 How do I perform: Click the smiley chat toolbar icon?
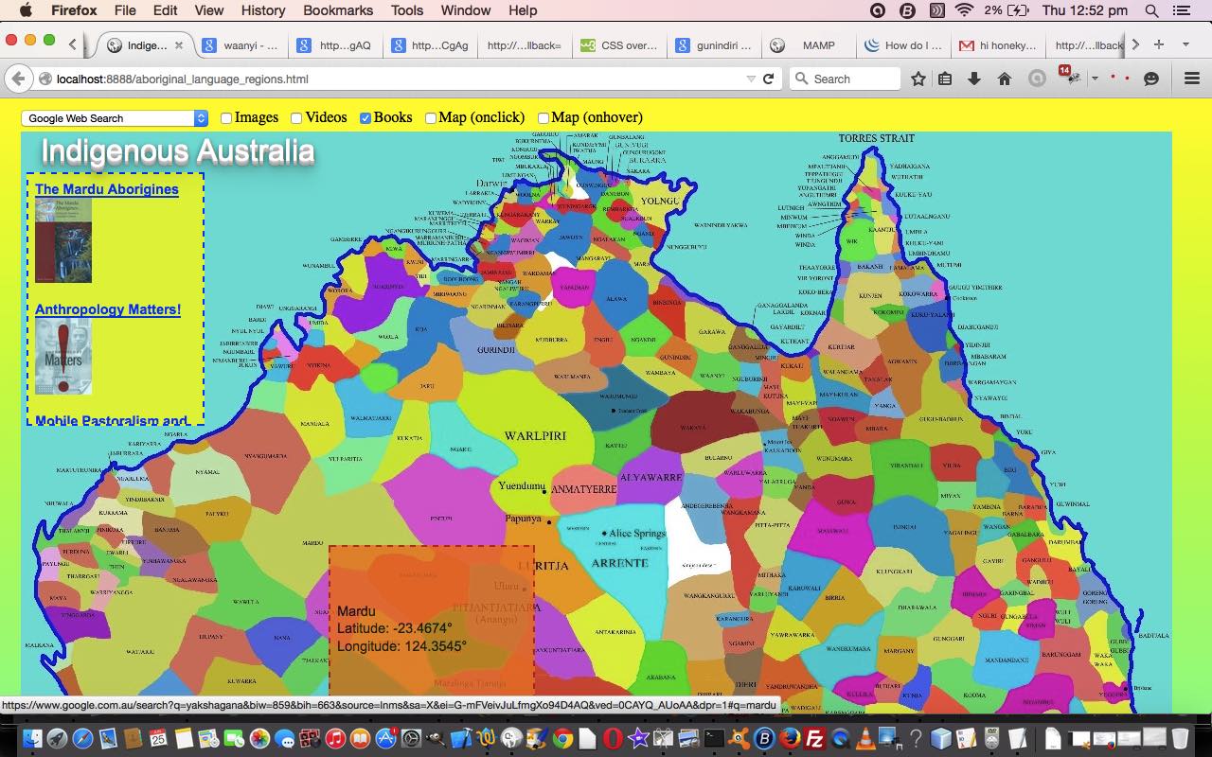[x=1151, y=79]
